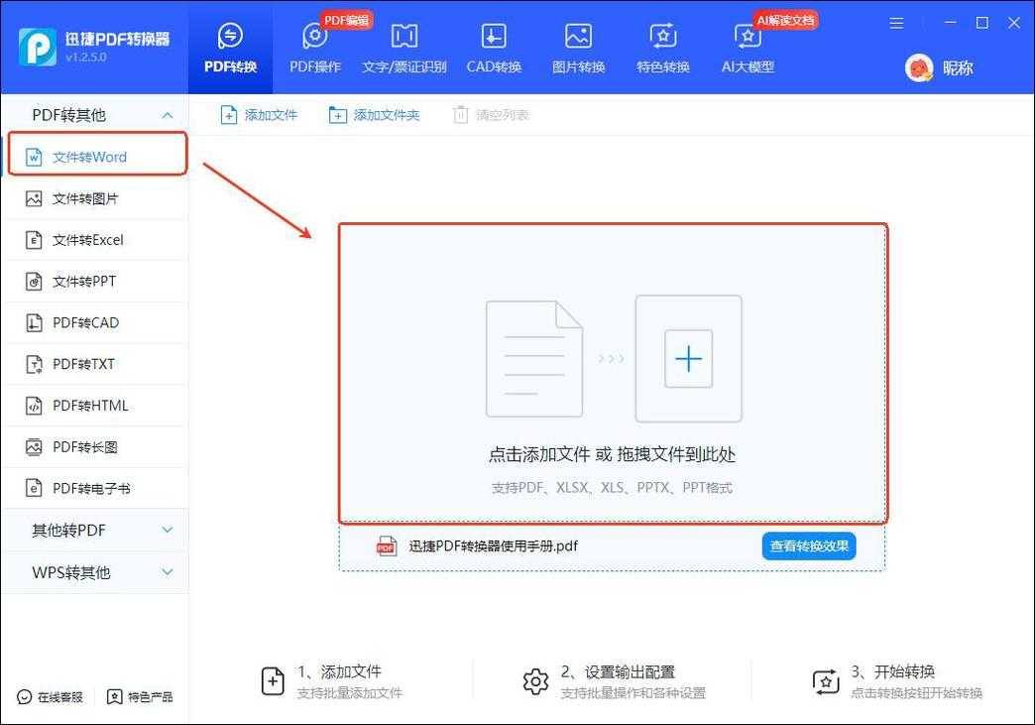Click the 添加文件 toolbar link

pos(259,114)
